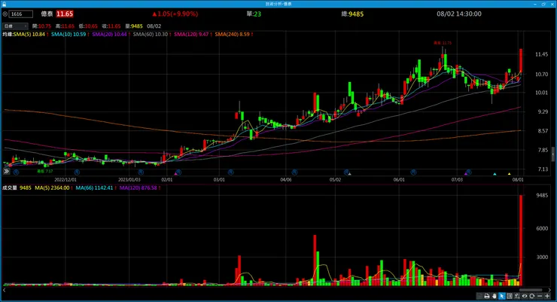Click the print icon in bottom toolbar
Viewport: 557px width, 302px height.
coord(487,296)
